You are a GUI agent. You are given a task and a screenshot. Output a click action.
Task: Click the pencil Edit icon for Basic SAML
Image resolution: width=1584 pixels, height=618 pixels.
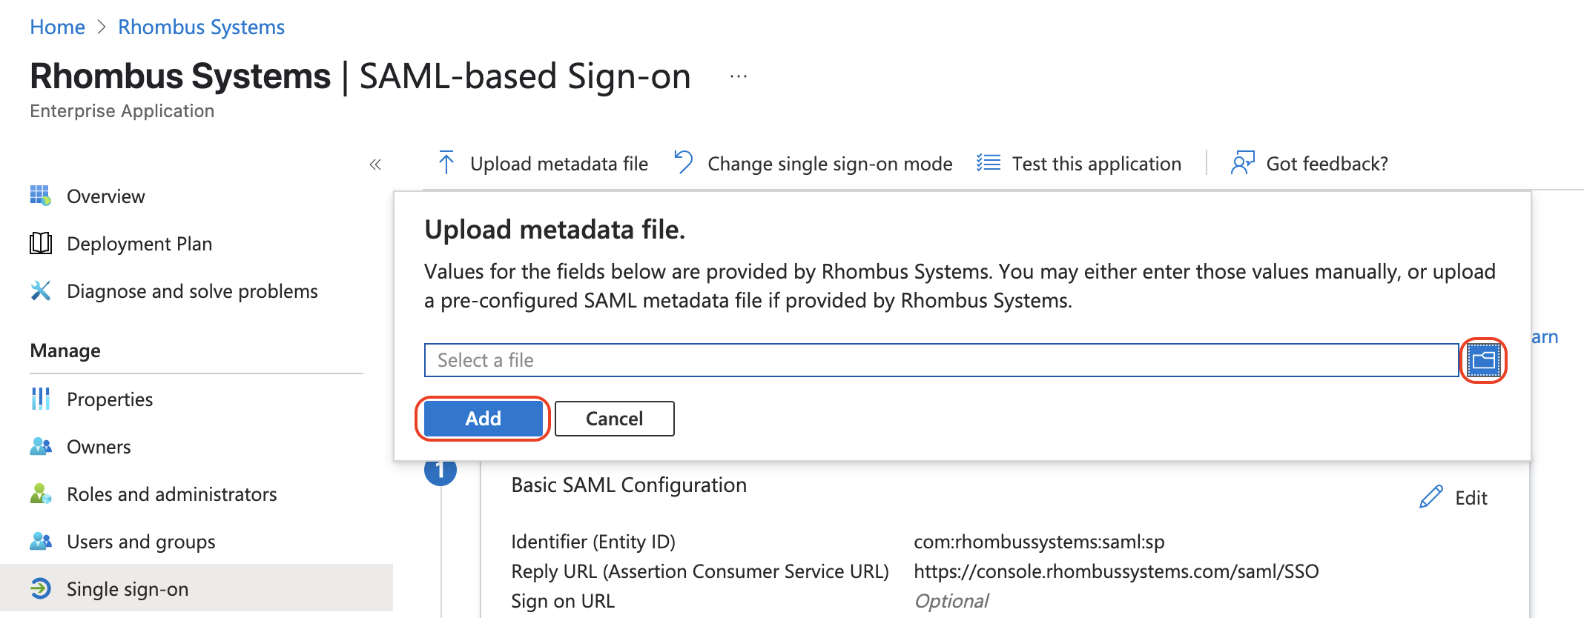1430,497
